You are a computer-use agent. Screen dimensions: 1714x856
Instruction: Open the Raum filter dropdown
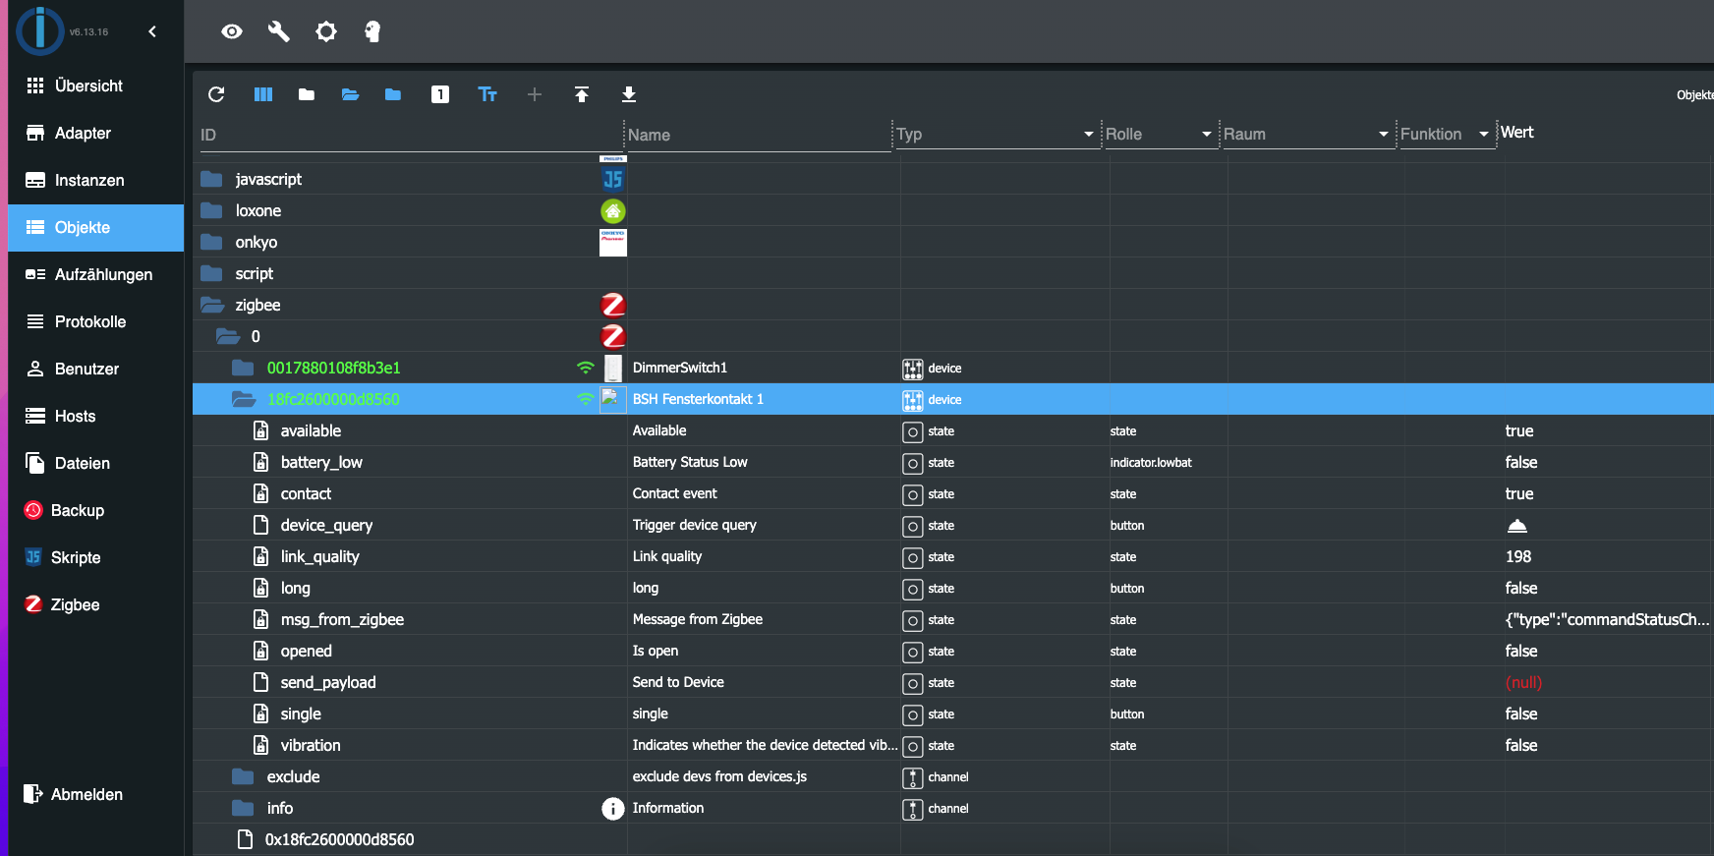1383,135
